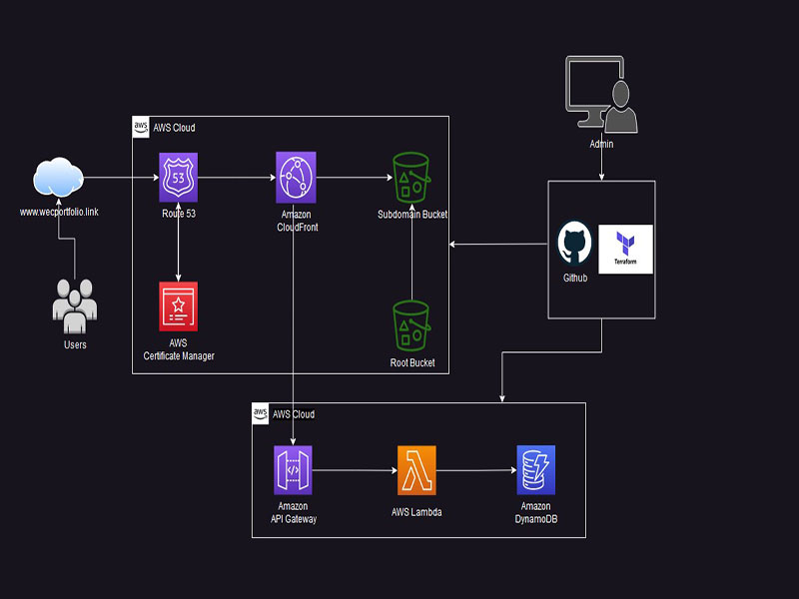Viewport: 799px width, 599px height.
Task: Click the "Subdomain Bucket" label
Action: pyautogui.click(x=412, y=215)
